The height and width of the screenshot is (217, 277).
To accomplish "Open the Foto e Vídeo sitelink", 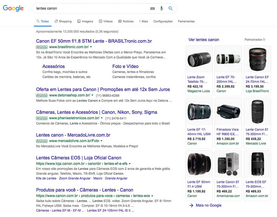I will [x=125, y=67].
